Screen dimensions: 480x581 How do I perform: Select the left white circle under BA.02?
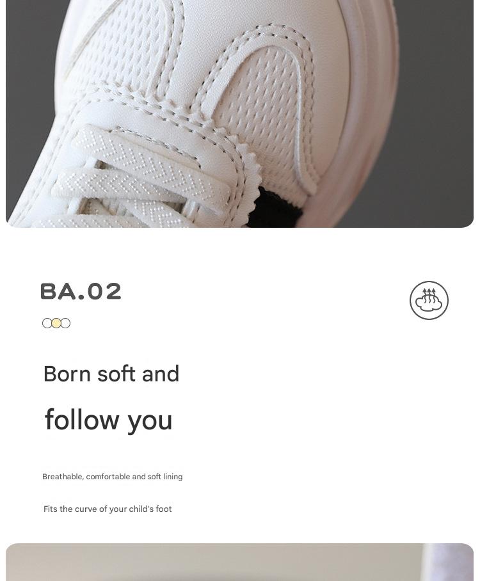point(47,323)
